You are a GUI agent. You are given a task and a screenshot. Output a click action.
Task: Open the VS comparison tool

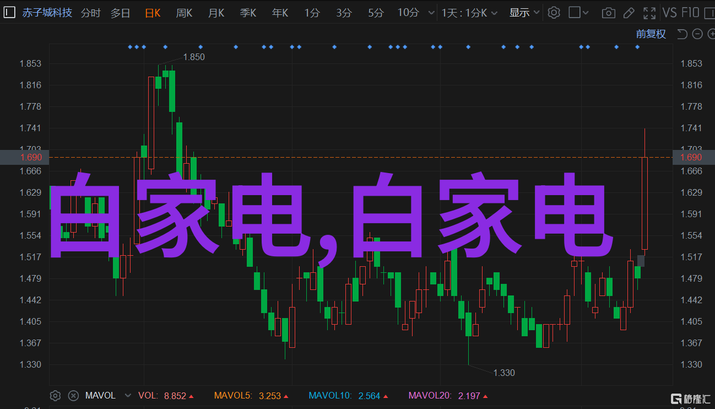click(669, 13)
